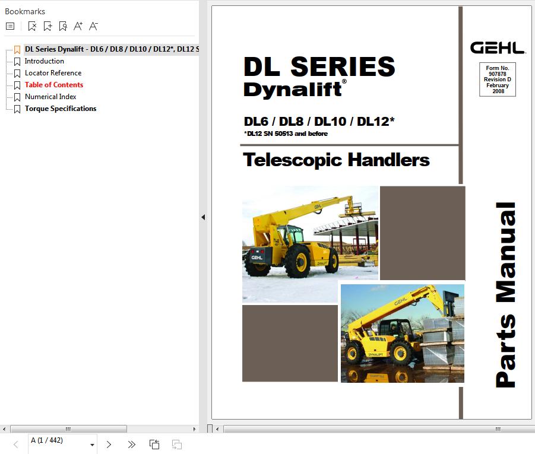535x454 pixels.
Task: Select the DL Series Dynalift bookmark
Action: [x=112, y=49]
